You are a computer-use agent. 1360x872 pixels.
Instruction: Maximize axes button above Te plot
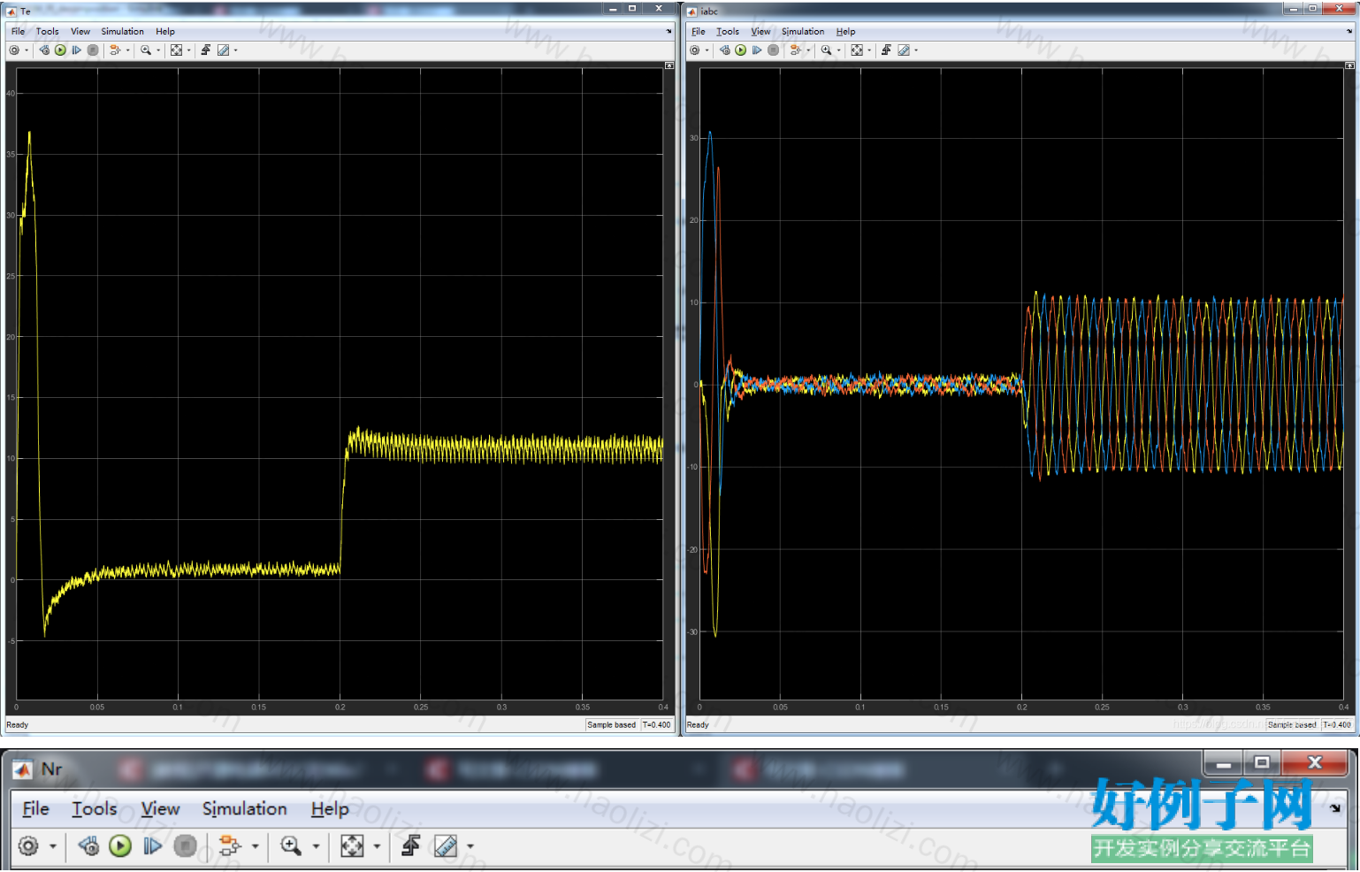pos(669,65)
